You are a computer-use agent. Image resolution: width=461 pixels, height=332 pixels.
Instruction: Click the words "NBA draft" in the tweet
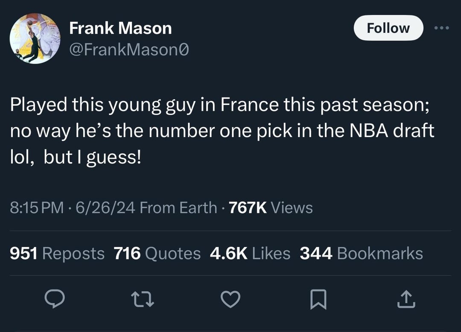[x=393, y=131]
